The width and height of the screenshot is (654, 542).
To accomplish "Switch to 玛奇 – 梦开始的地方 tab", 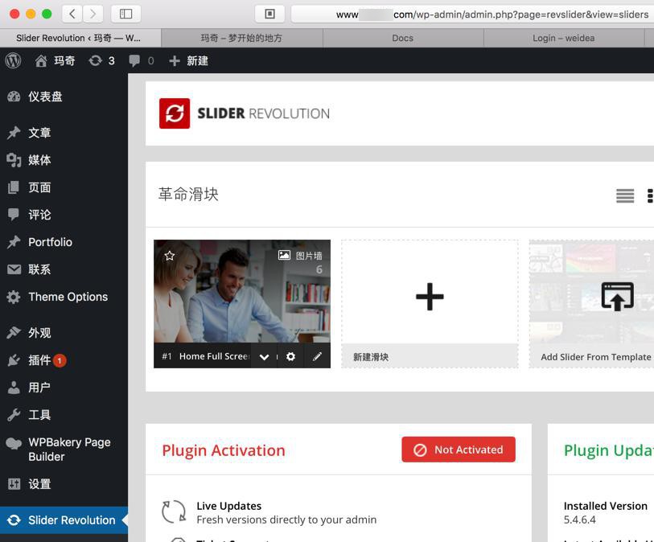I will tap(242, 38).
